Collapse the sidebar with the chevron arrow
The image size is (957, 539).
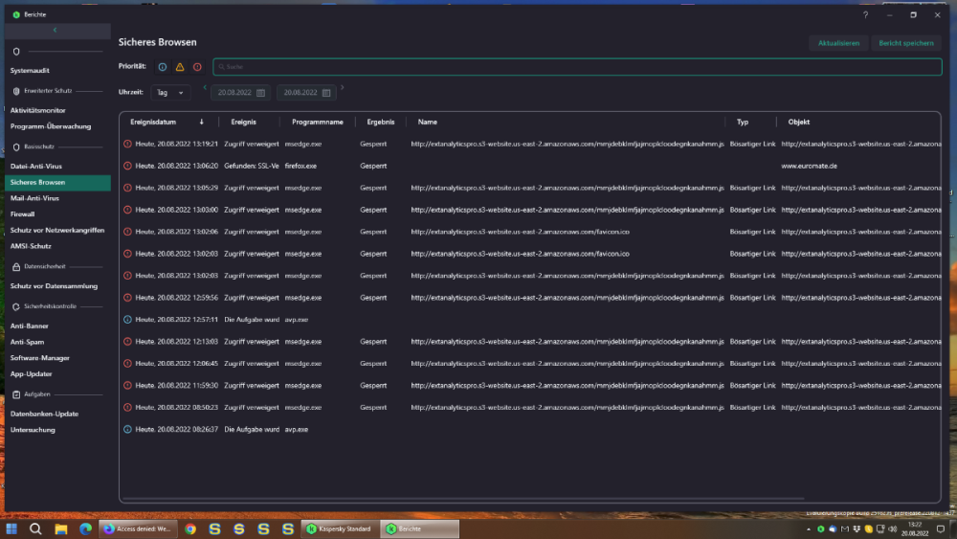(55, 30)
